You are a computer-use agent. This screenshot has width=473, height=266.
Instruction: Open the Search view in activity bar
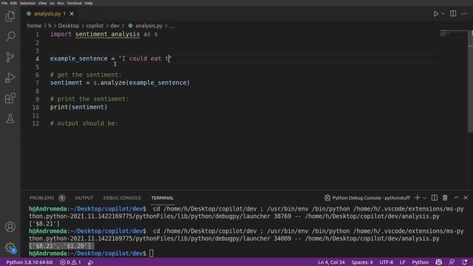click(x=10, y=36)
